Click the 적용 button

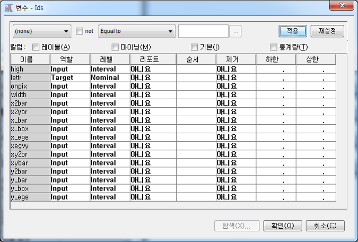[x=293, y=31]
